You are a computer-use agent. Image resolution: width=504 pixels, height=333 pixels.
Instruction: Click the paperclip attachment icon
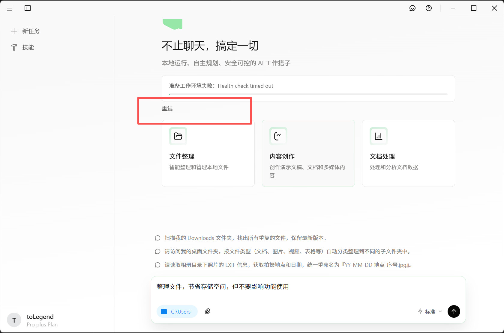pos(207,311)
